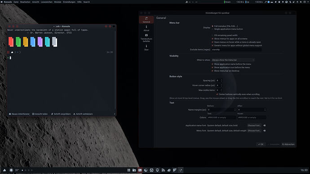Screen dimensions: 310x174
Task: Open the Datei menu in top menubar
Action: (16, 2)
